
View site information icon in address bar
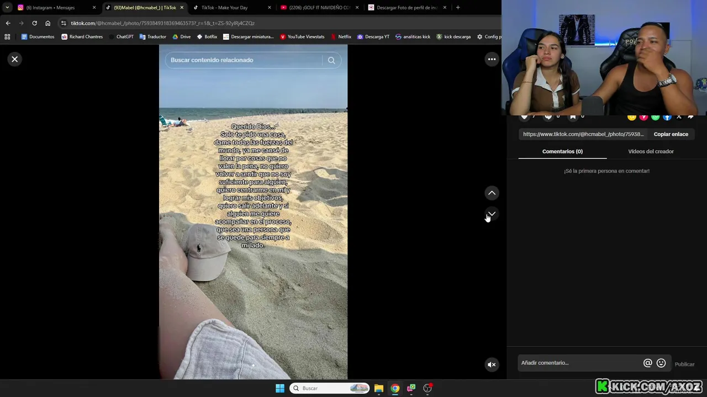(64, 23)
